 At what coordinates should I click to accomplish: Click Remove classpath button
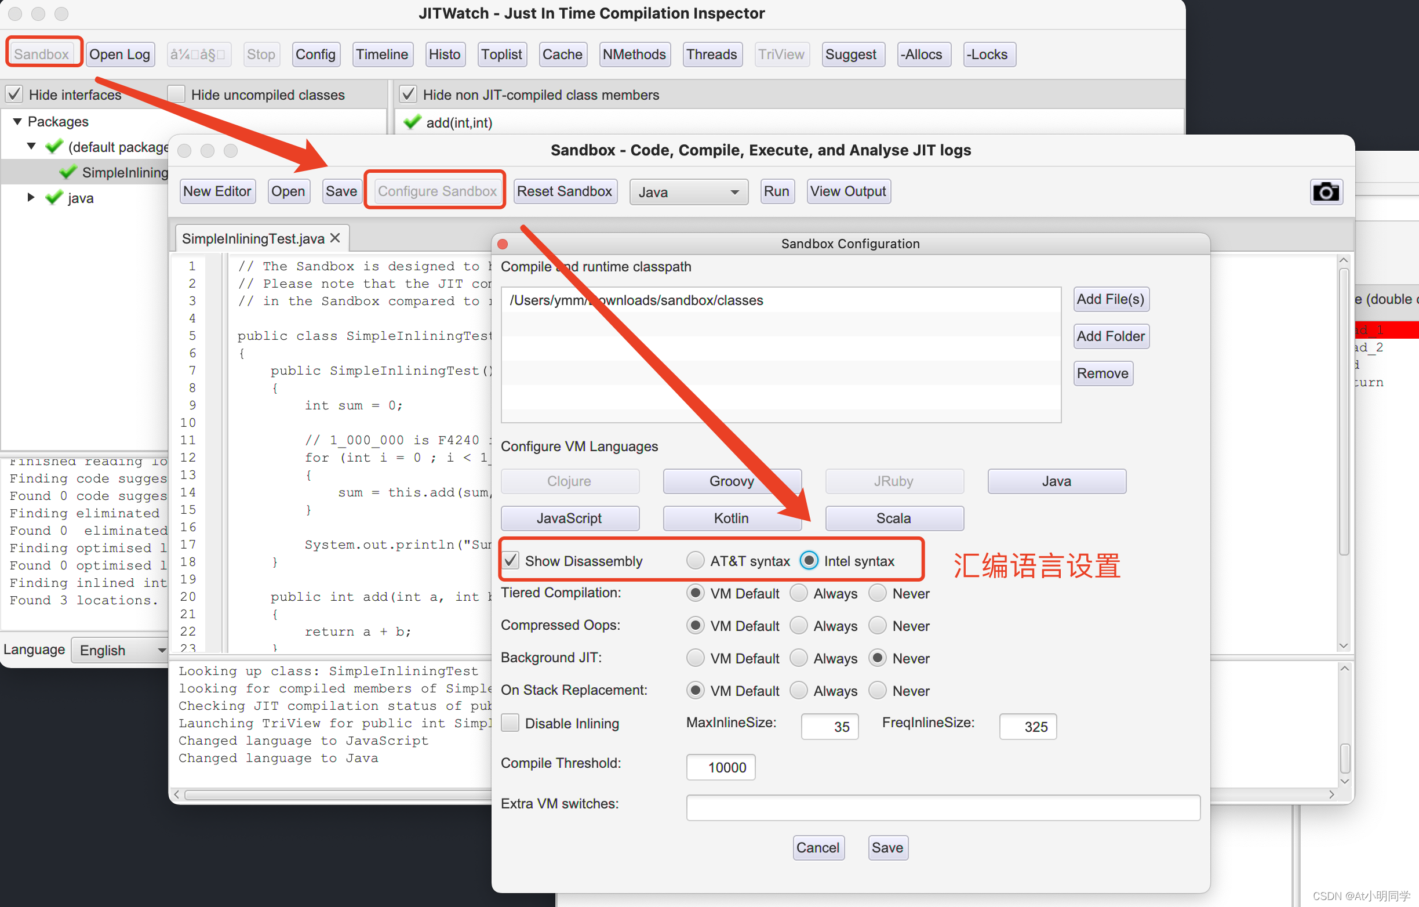point(1103,373)
